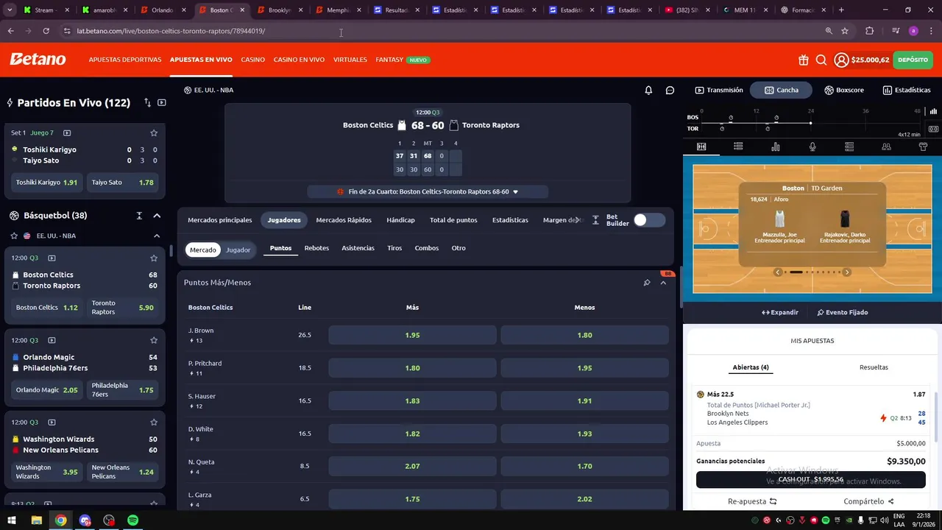Open the chat bubble icon near bell
The height and width of the screenshot is (530, 942).
coord(670,90)
